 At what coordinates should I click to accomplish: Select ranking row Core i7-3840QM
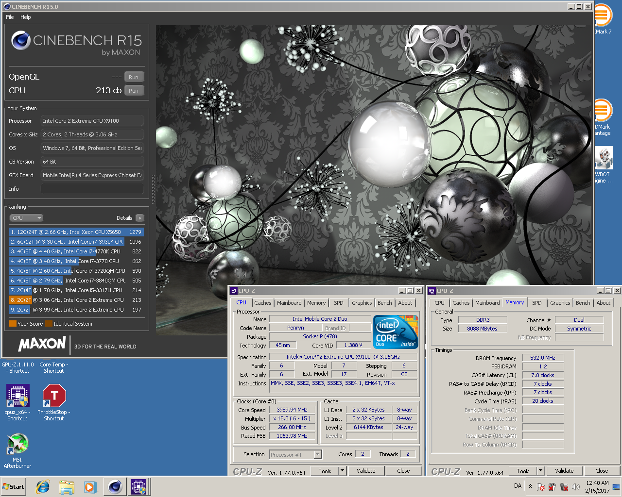click(76, 281)
